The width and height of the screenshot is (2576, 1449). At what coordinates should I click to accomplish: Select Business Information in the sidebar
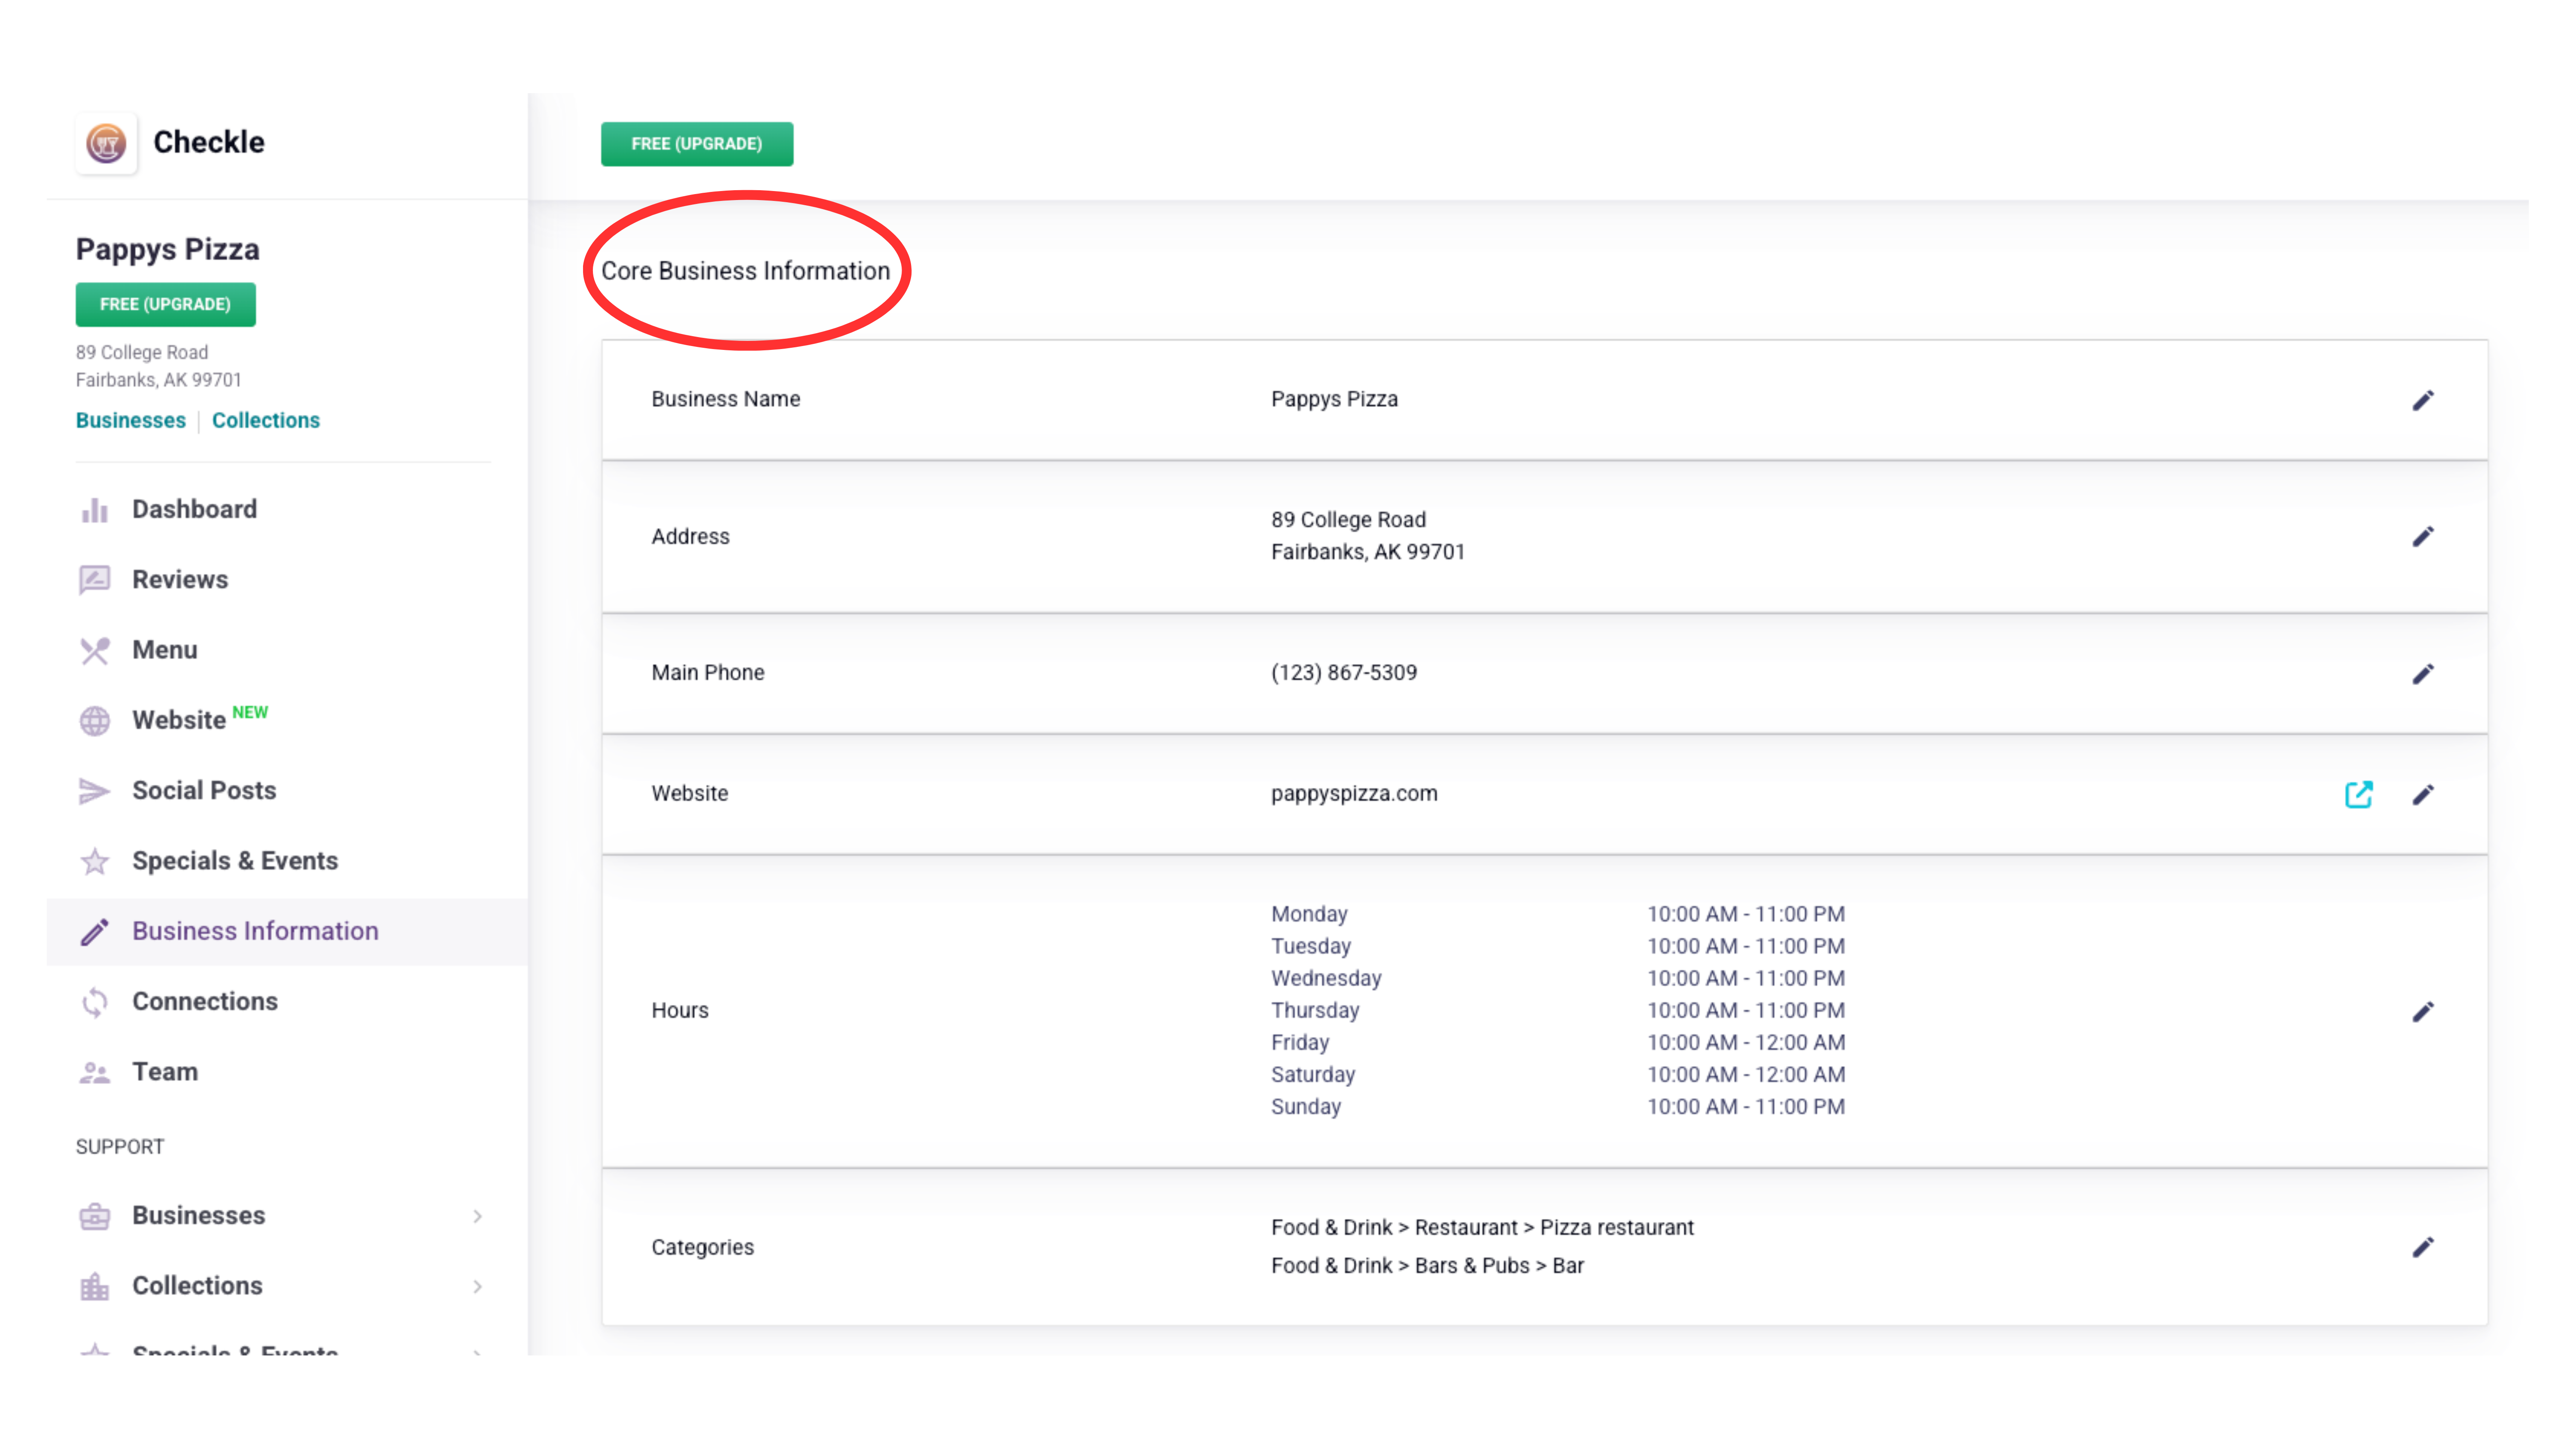(x=287, y=932)
